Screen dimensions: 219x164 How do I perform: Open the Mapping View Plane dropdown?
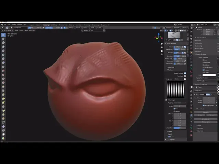(180, 102)
